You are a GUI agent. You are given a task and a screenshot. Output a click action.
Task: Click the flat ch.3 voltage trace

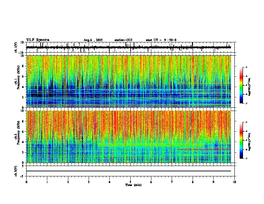tap(129, 171)
